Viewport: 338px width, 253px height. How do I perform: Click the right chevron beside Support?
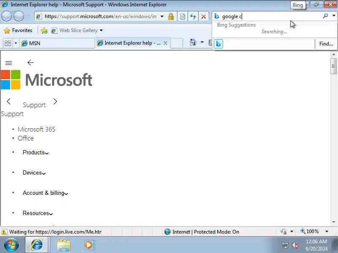[55, 102]
